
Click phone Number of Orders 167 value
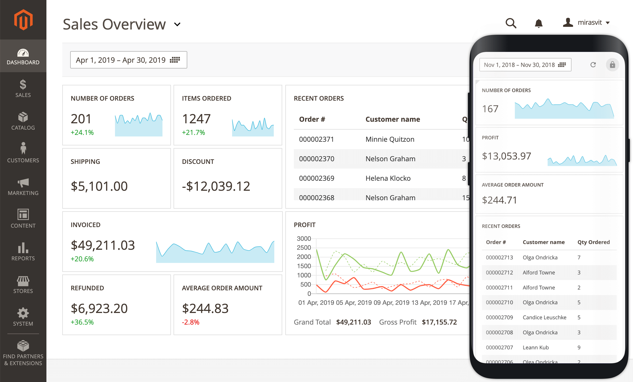click(490, 109)
